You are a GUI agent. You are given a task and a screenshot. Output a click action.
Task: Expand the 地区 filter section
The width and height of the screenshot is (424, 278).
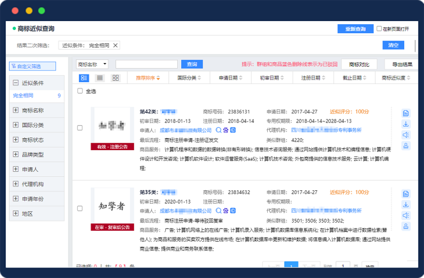(16, 214)
